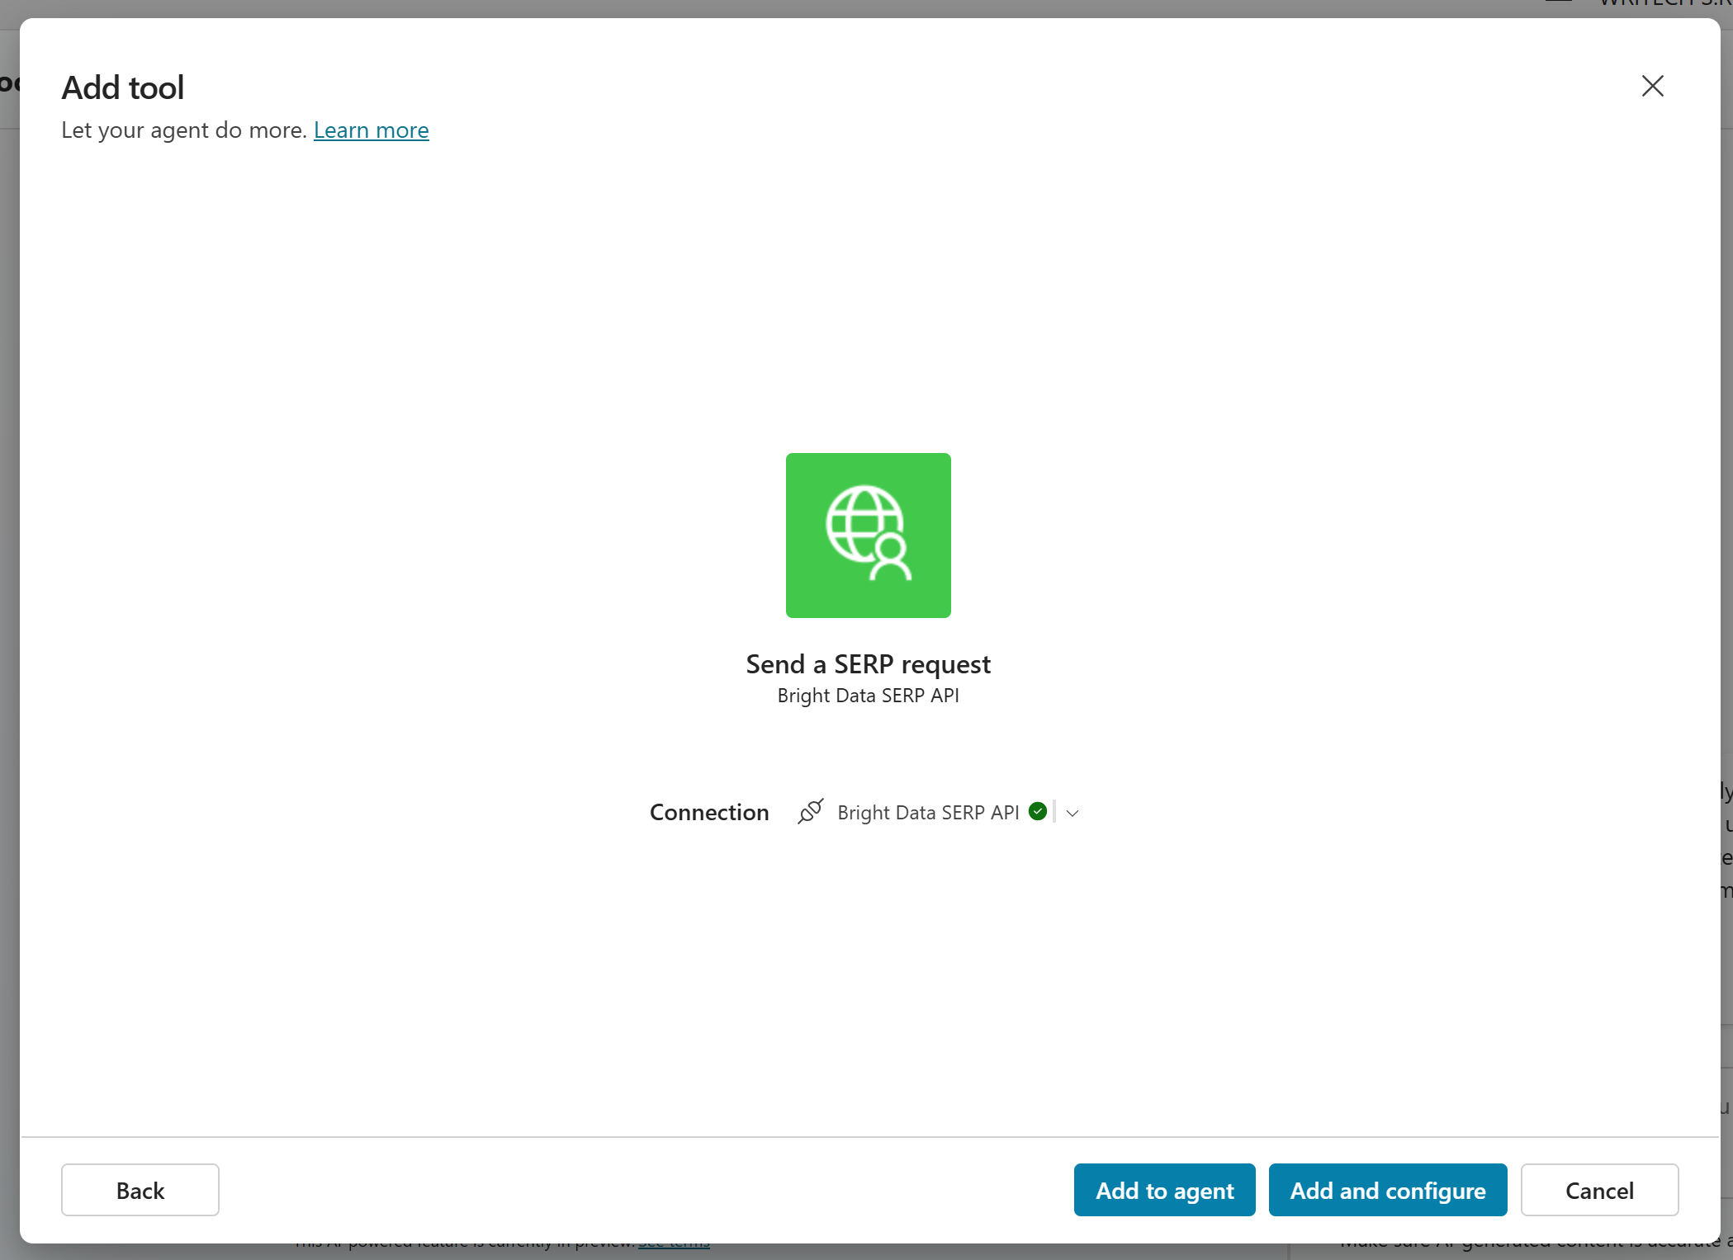Open the Learn more link

(x=371, y=130)
